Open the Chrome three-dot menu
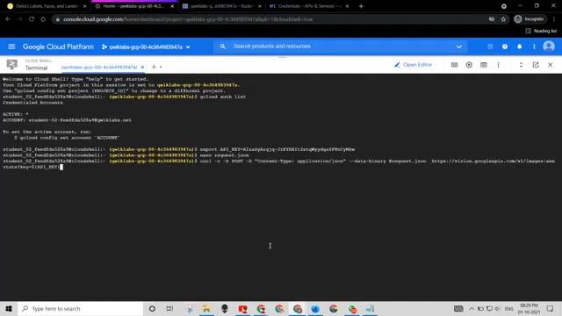The image size is (562, 316). click(x=554, y=19)
